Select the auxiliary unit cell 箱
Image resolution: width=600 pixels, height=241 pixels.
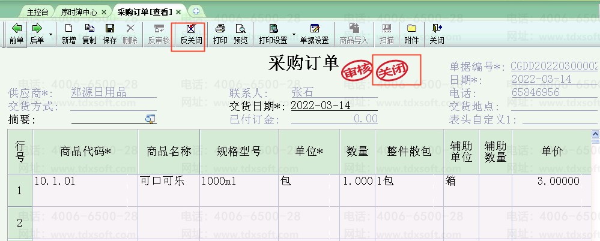461,191
